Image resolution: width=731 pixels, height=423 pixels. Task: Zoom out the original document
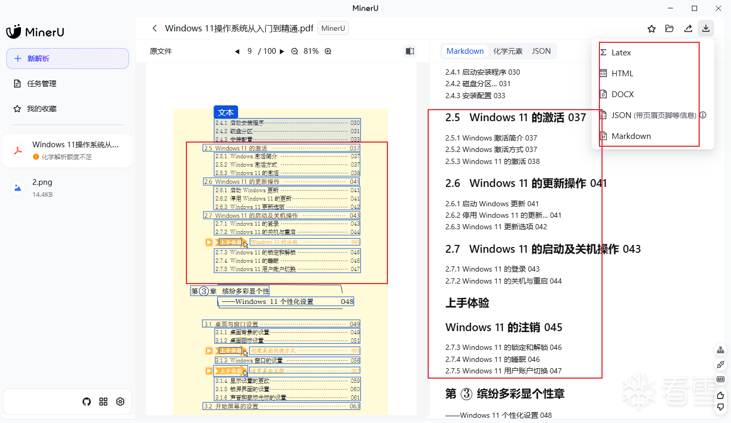tap(294, 51)
